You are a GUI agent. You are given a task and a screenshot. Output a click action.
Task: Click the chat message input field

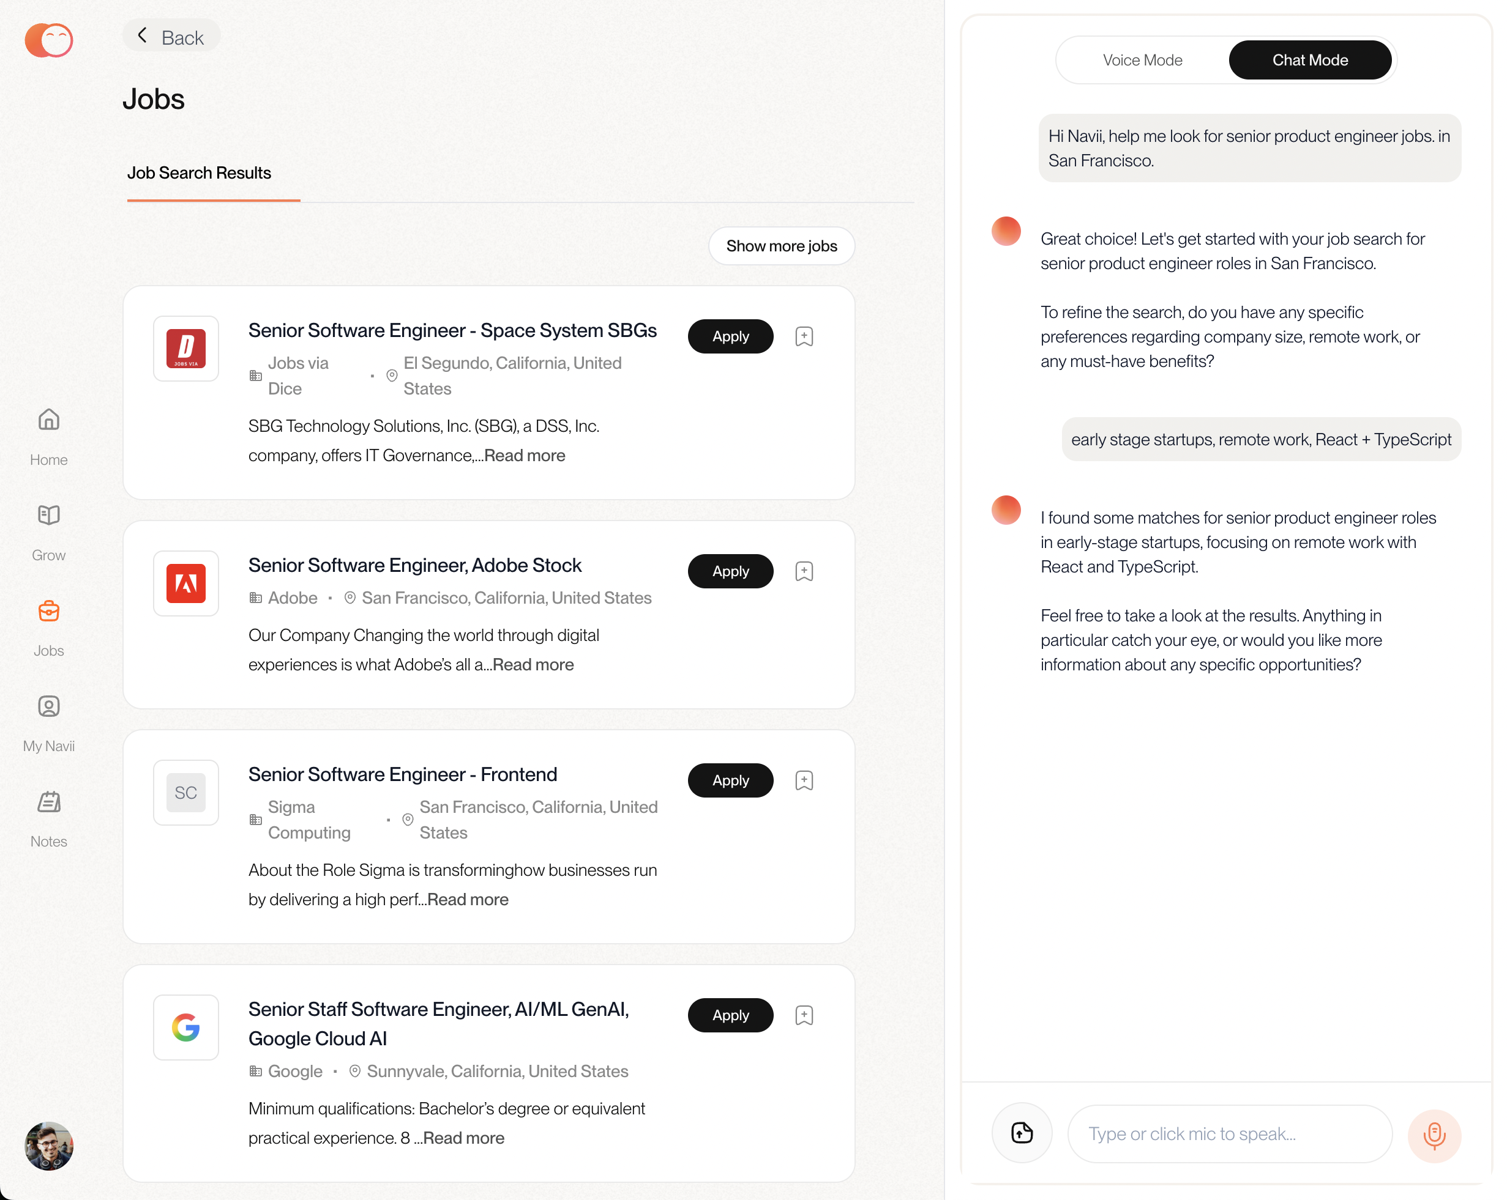pos(1229,1134)
